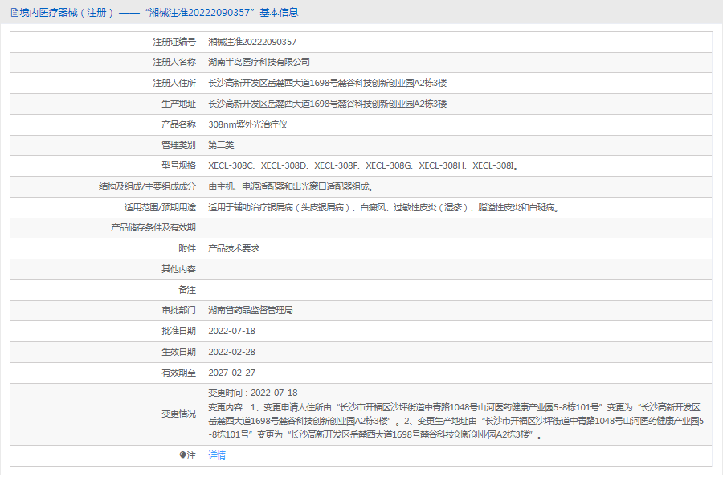Click the 变更内容 description paragraph
The width and height of the screenshot is (723, 477).
pyautogui.click(x=456, y=421)
